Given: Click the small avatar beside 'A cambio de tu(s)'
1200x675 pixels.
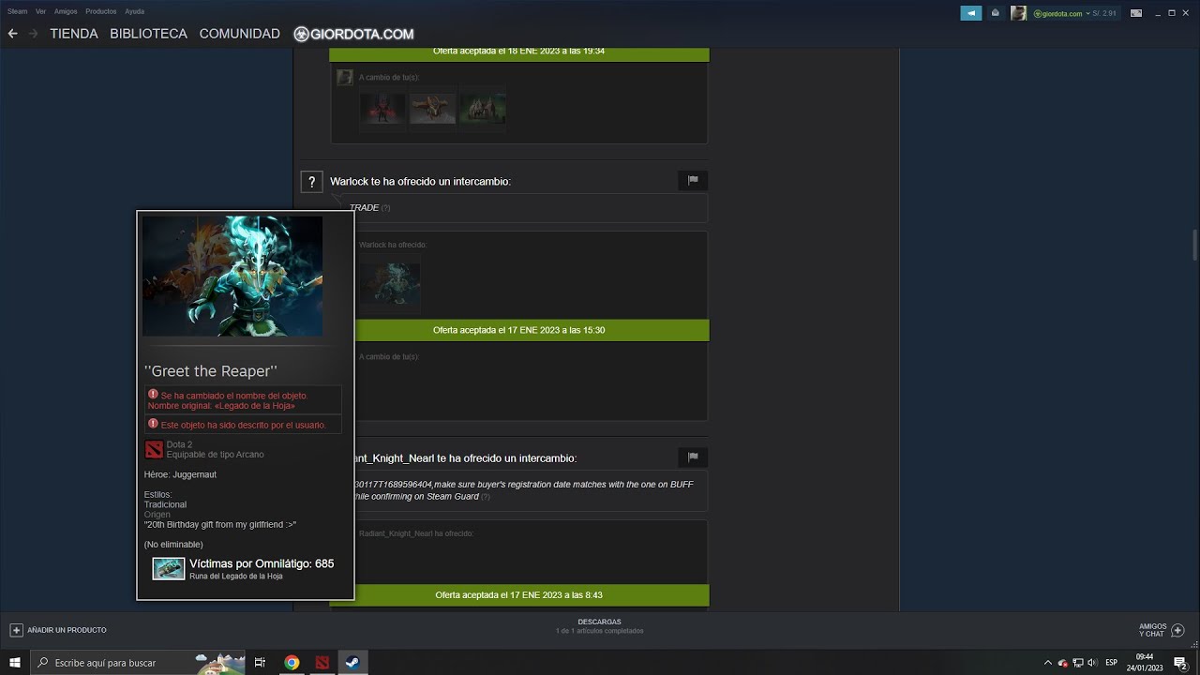Looking at the screenshot, I should point(345,77).
